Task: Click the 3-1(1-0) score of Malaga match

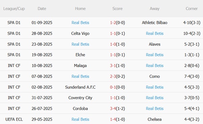Action: coord(117,66)
